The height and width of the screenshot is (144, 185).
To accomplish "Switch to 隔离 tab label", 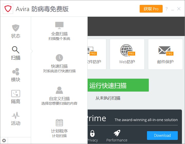I will [x=16, y=102].
